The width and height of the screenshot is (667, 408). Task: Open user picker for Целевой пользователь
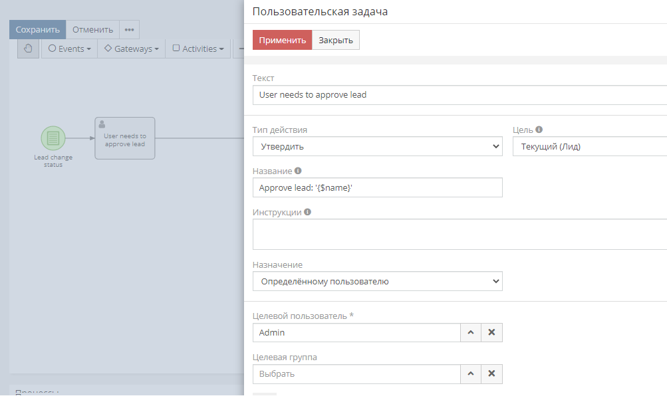471,332
